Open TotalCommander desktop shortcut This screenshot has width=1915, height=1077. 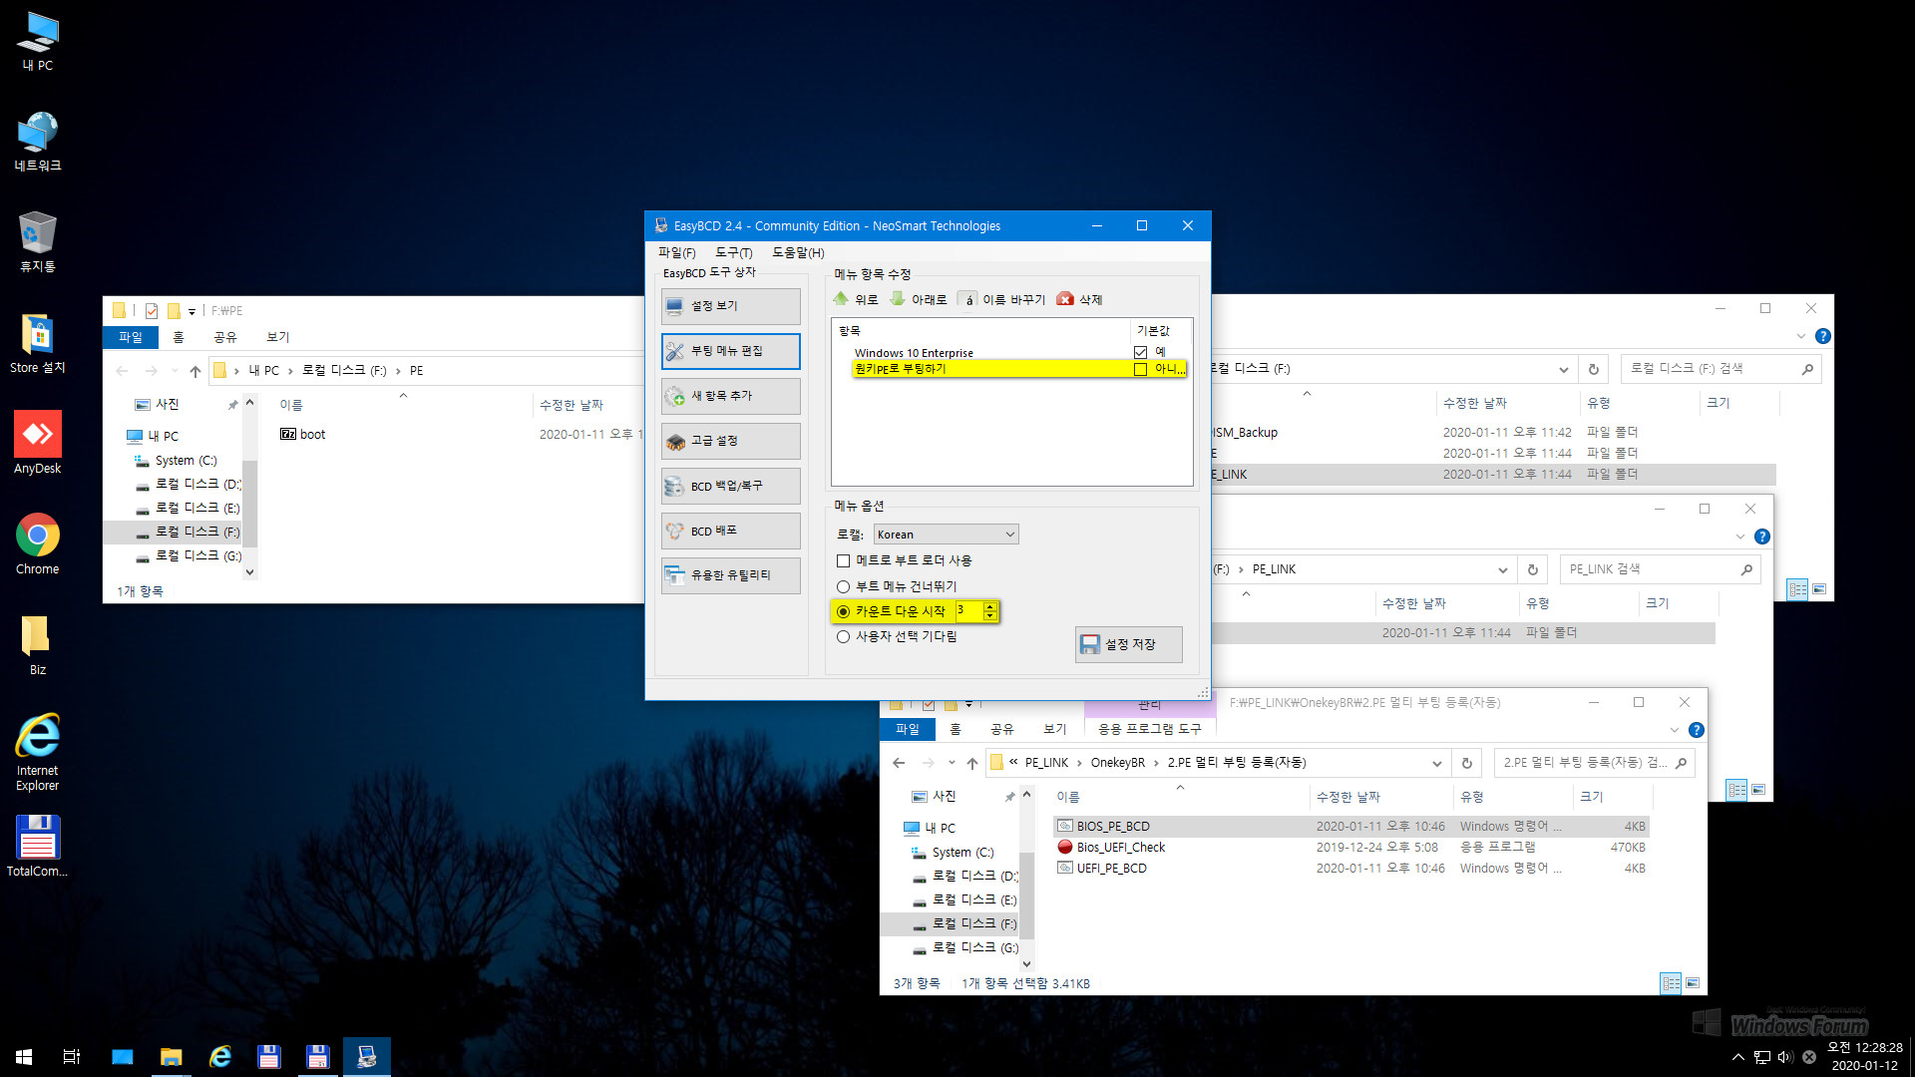click(x=38, y=846)
